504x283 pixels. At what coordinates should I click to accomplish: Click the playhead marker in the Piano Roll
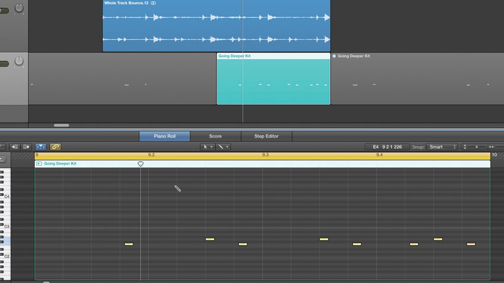coord(141,164)
